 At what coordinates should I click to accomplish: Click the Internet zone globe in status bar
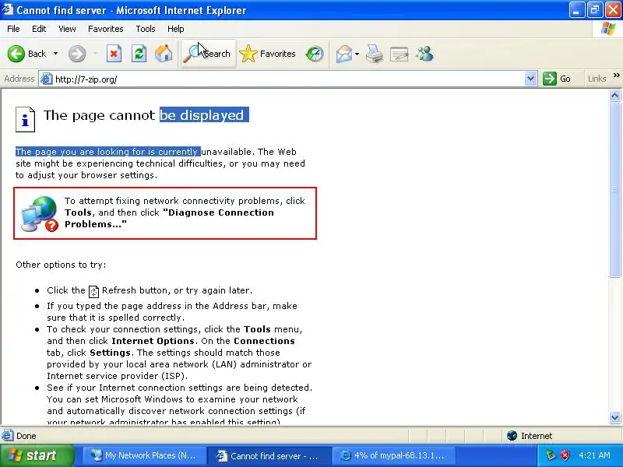(512, 436)
